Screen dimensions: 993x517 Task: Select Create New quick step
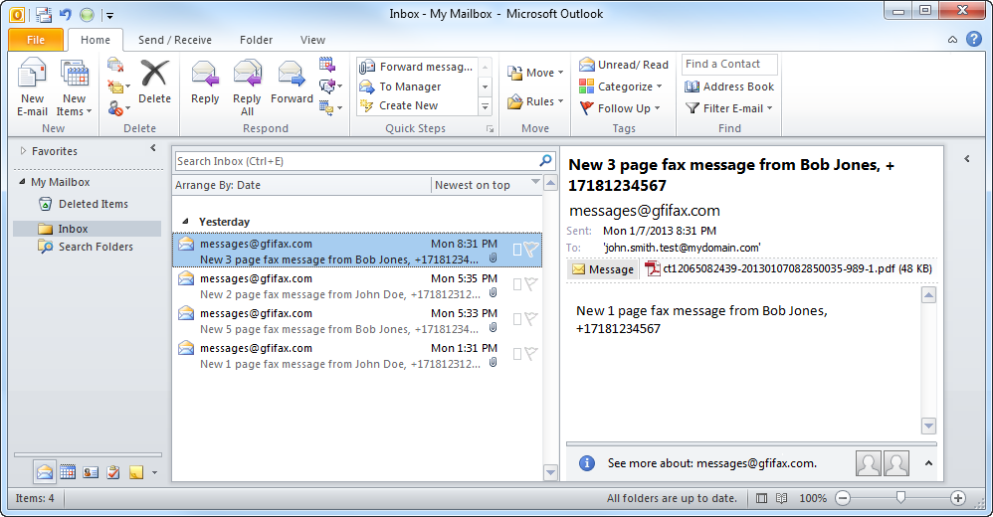pos(417,105)
